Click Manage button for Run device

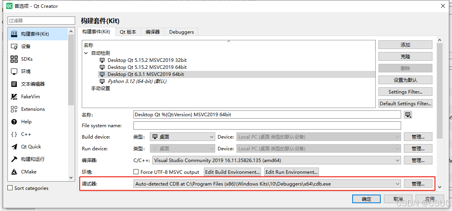tap(418, 148)
